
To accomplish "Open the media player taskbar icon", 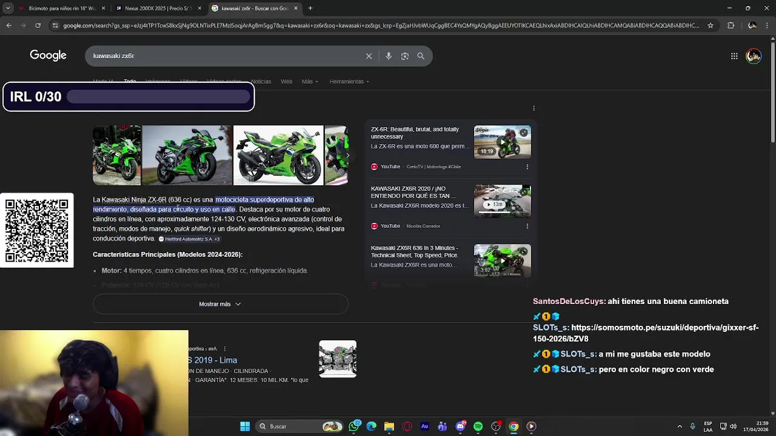I will click(x=531, y=426).
